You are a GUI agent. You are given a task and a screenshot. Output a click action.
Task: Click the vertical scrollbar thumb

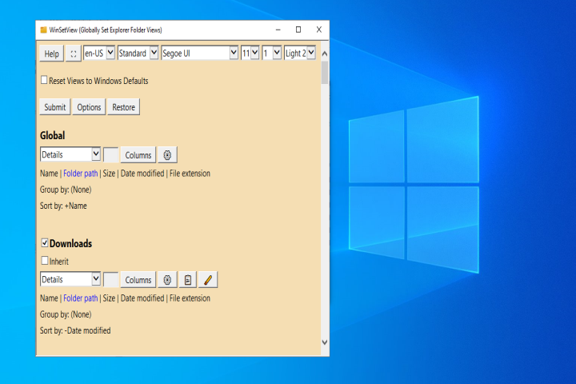(325, 72)
